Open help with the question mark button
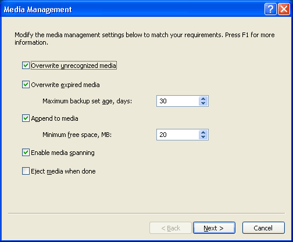Viewport: 293px width, 242px height. (270, 9)
